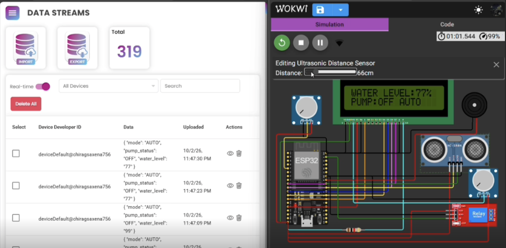
Task: Click the Device Developer ID column header
Action: 60,127
